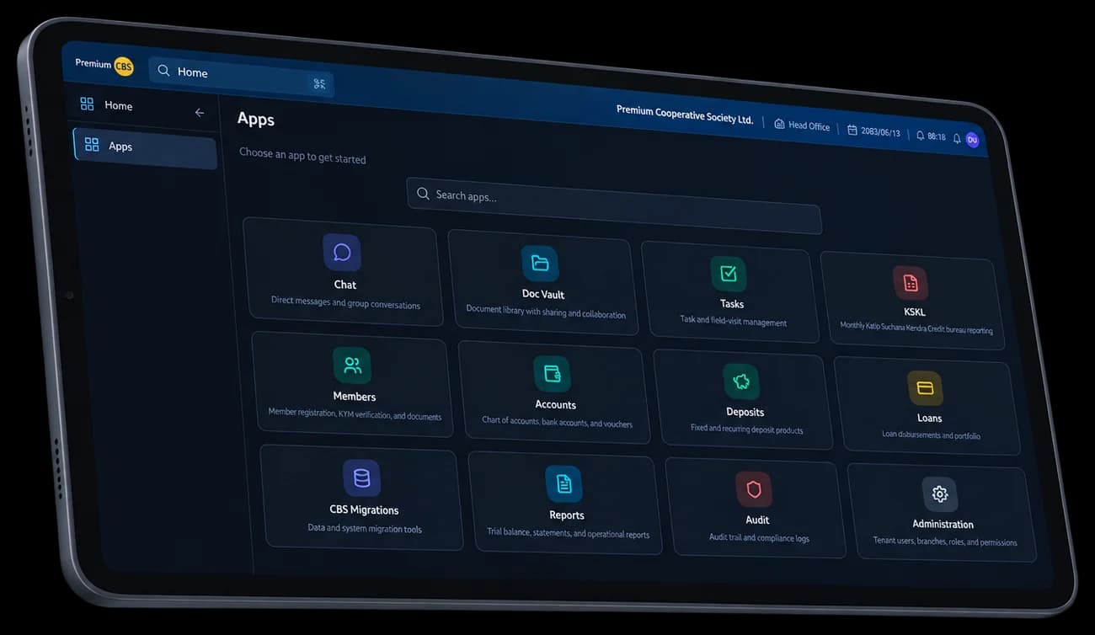Screen dimensions: 1095x635
Task: Click the Administration label
Action: tap(943, 524)
